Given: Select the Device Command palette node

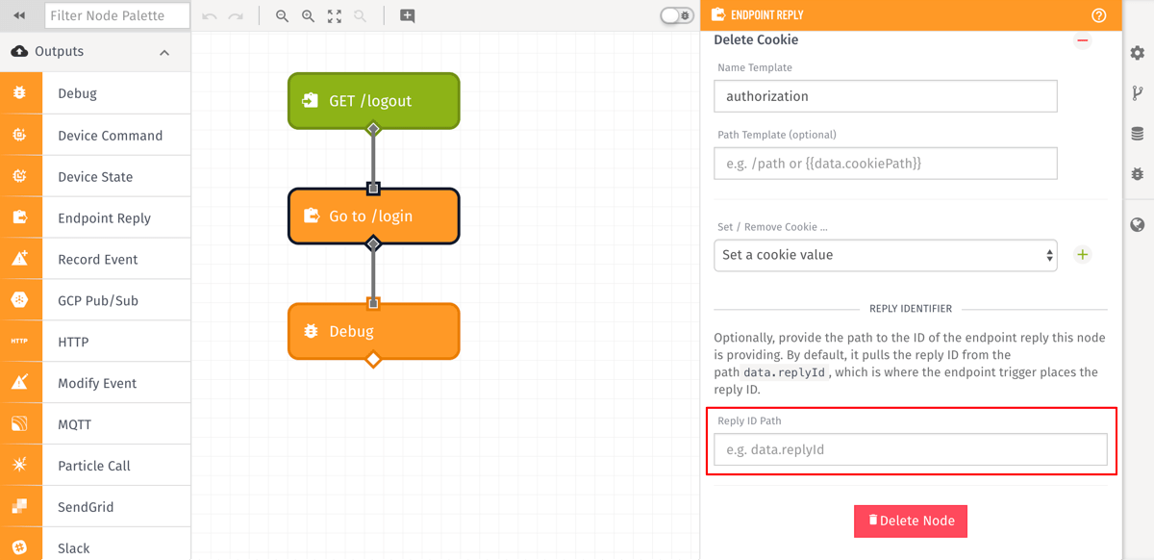Looking at the screenshot, I should tap(95, 135).
